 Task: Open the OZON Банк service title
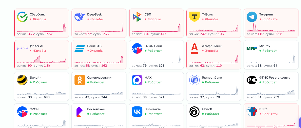tap(153, 46)
